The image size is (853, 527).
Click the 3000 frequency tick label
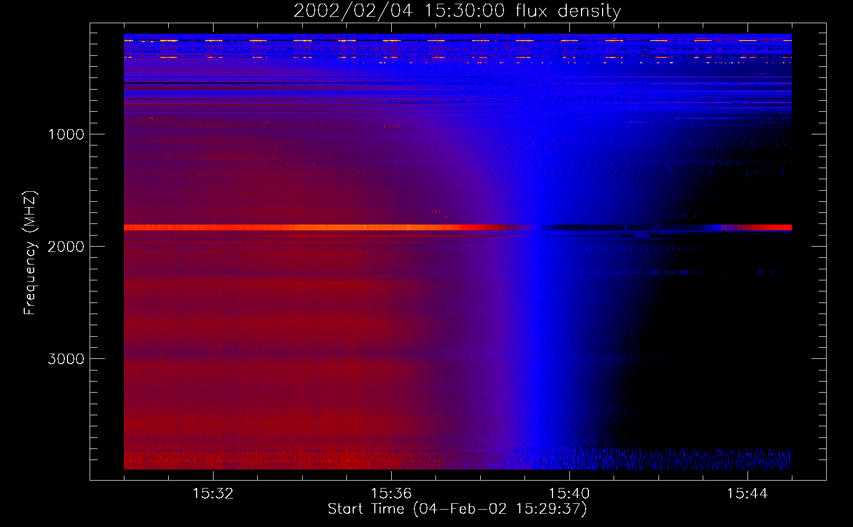click(x=66, y=359)
